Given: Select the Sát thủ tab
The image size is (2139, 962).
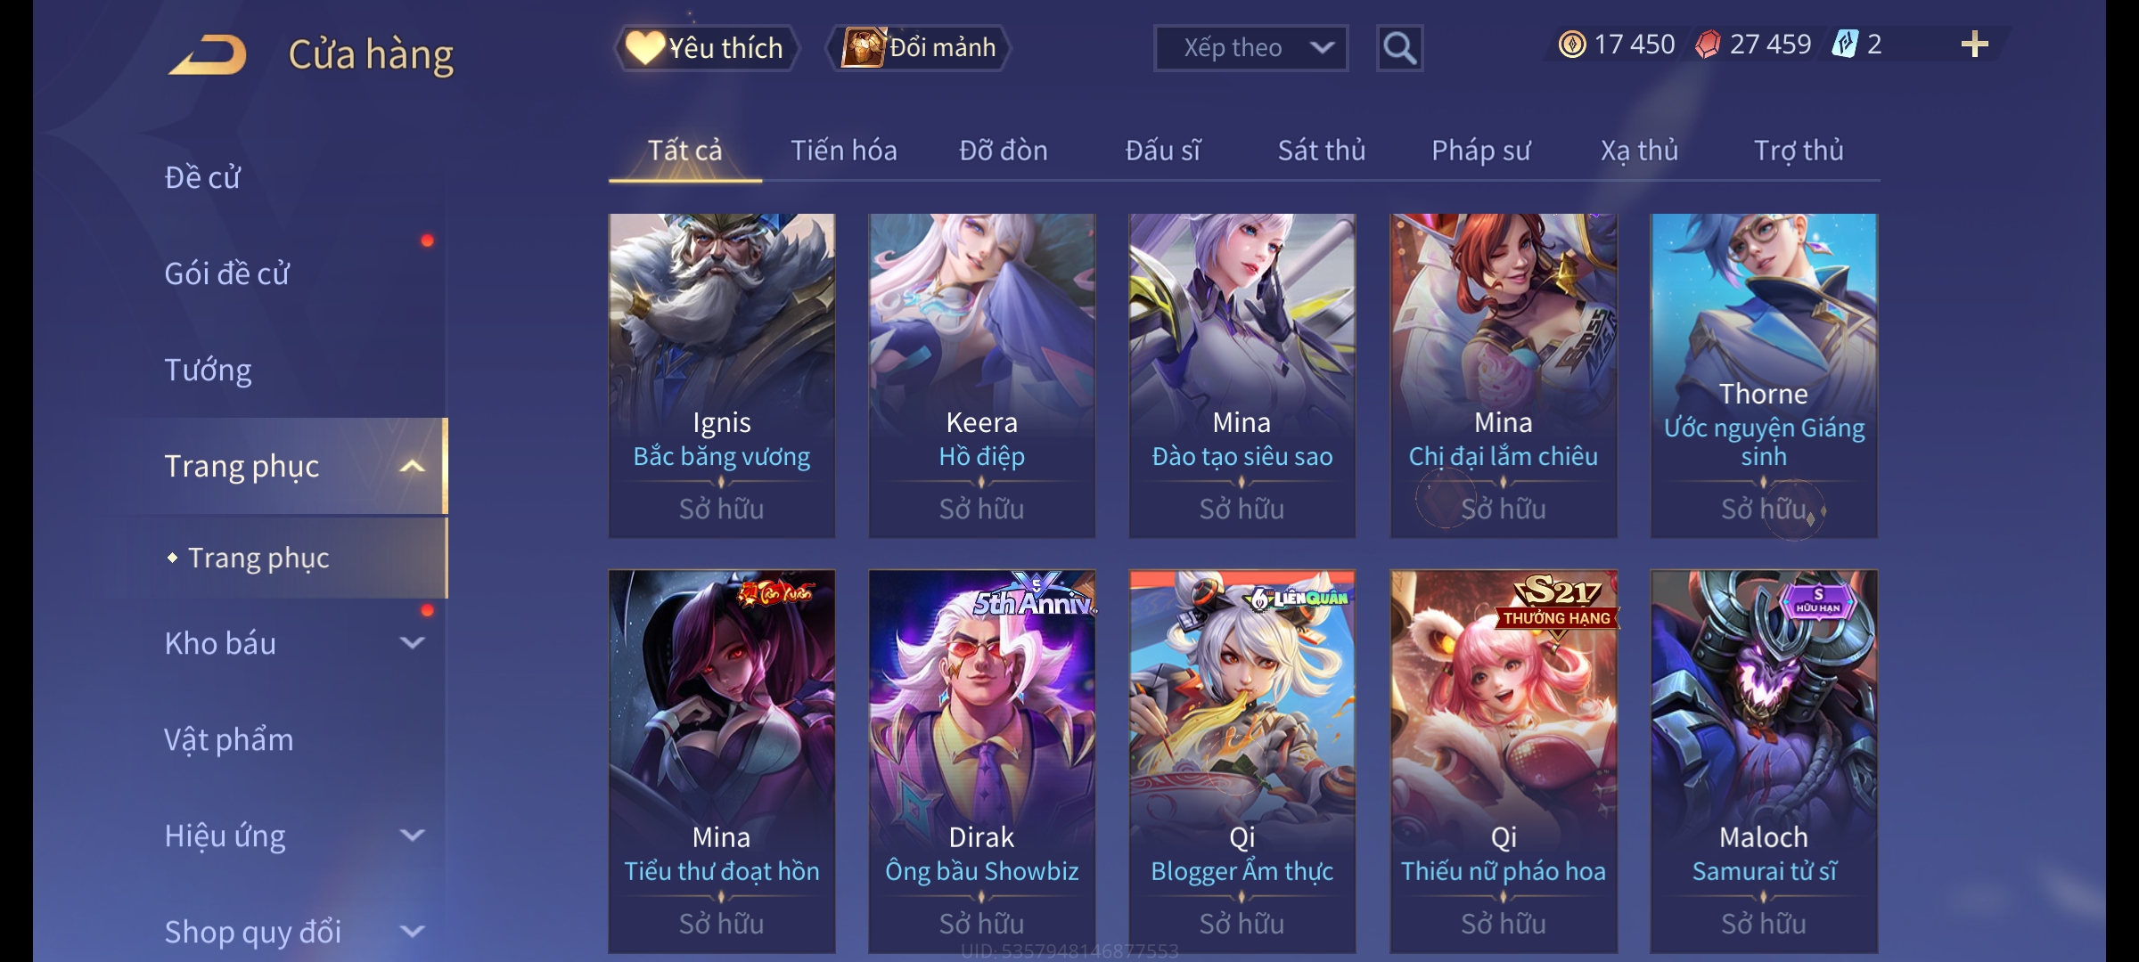Looking at the screenshot, I should (x=1322, y=151).
